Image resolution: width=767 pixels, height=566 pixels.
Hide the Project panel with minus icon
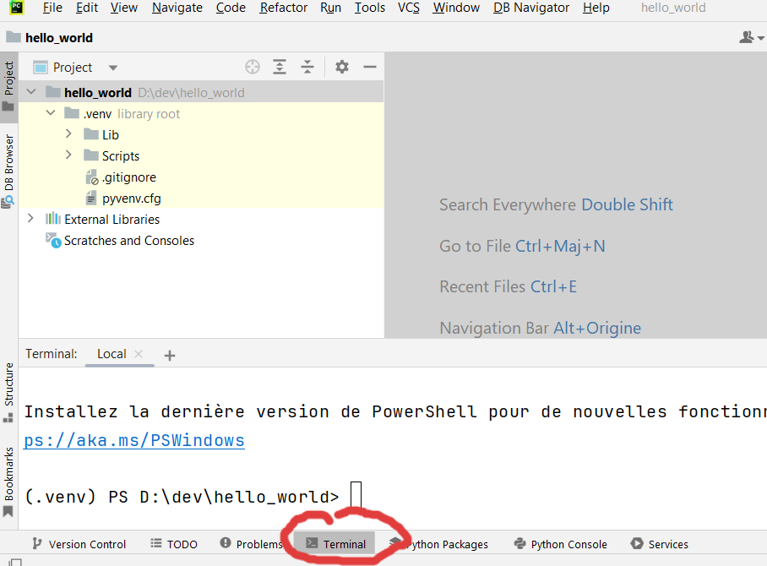point(369,67)
